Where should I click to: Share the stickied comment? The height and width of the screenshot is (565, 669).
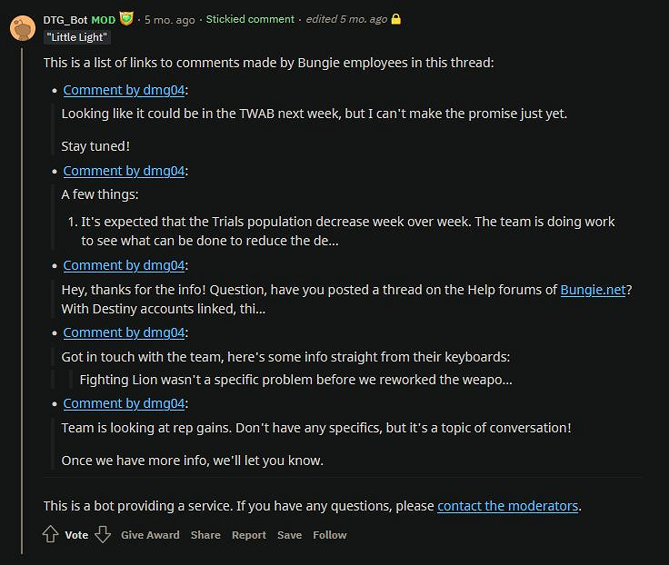[x=205, y=535]
